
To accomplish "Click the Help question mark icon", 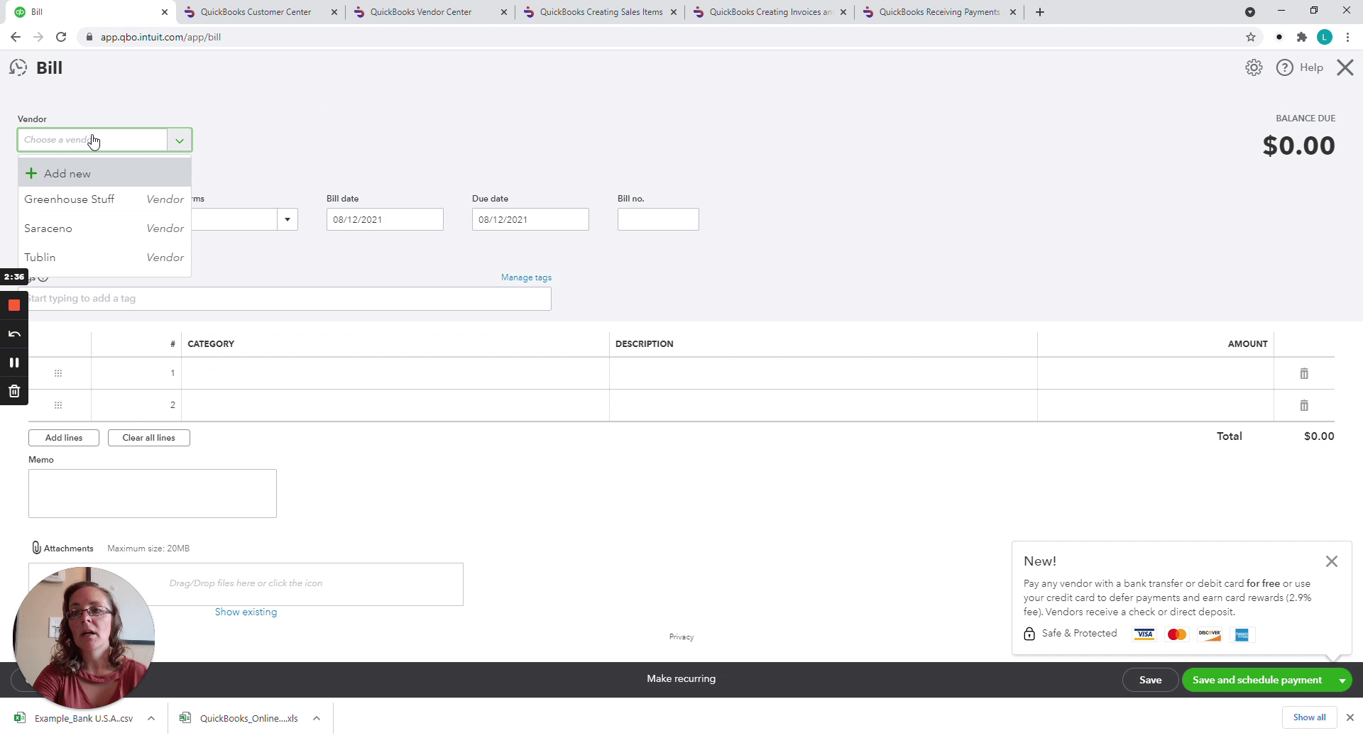I will [1284, 67].
